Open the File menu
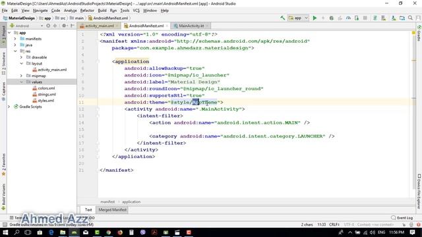The height and width of the screenshot is (237, 422). click(5, 11)
